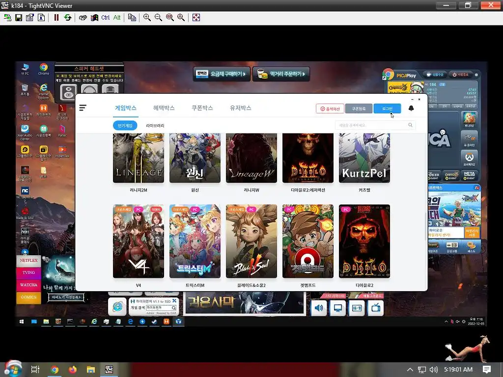Click the zoom in magnifier in TightVNC toolbar
503x377 pixels.
click(x=147, y=18)
